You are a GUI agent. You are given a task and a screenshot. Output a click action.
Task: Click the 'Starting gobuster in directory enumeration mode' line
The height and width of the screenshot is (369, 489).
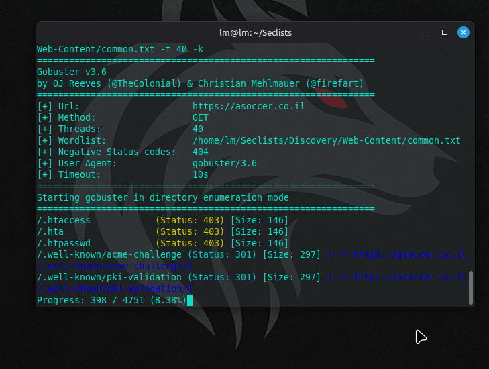pos(163,197)
